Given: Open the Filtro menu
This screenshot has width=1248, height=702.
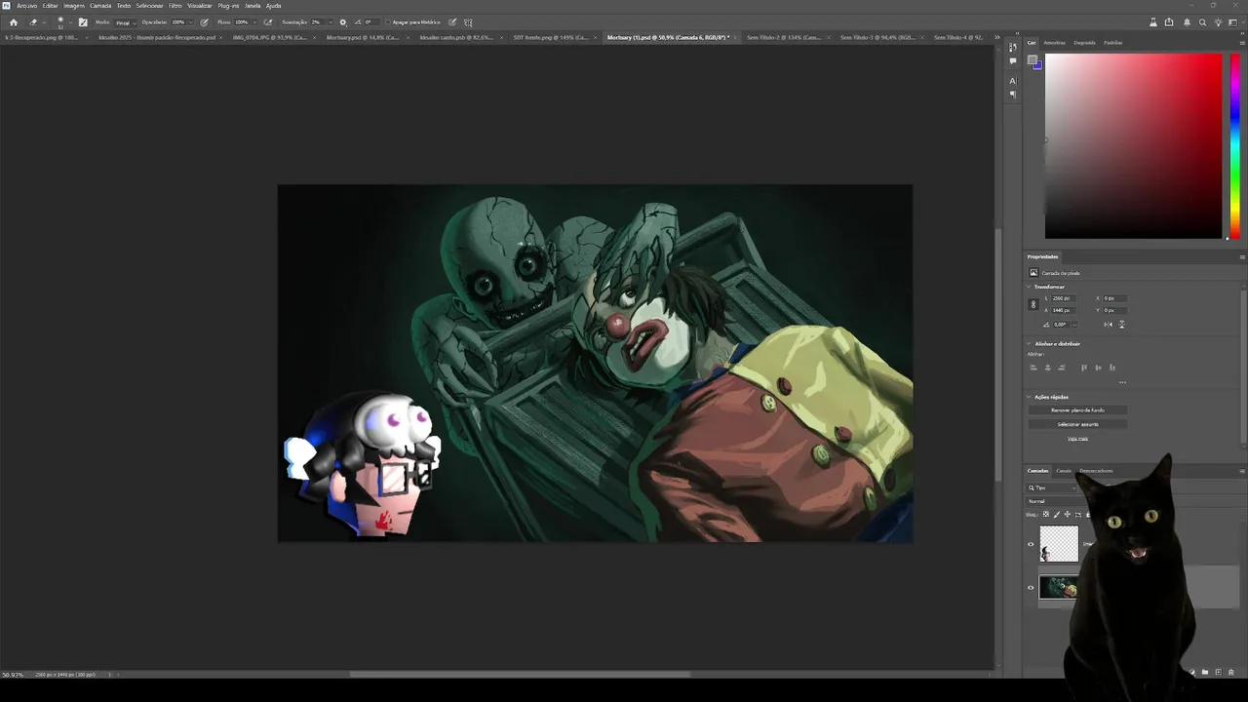Looking at the screenshot, I should [x=175, y=6].
